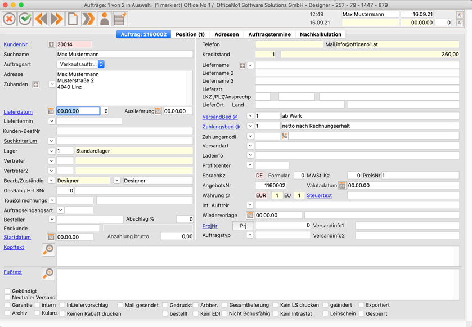
Task: Click the Prj button
Action: click(243, 226)
